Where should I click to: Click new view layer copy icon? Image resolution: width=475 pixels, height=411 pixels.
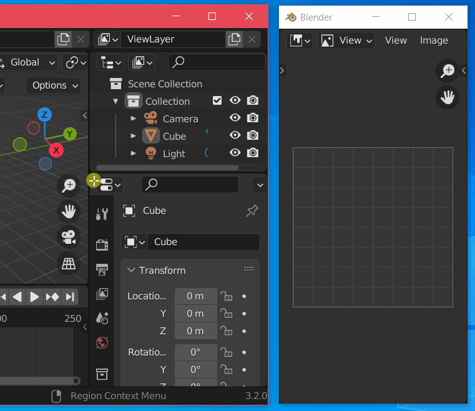(x=234, y=39)
